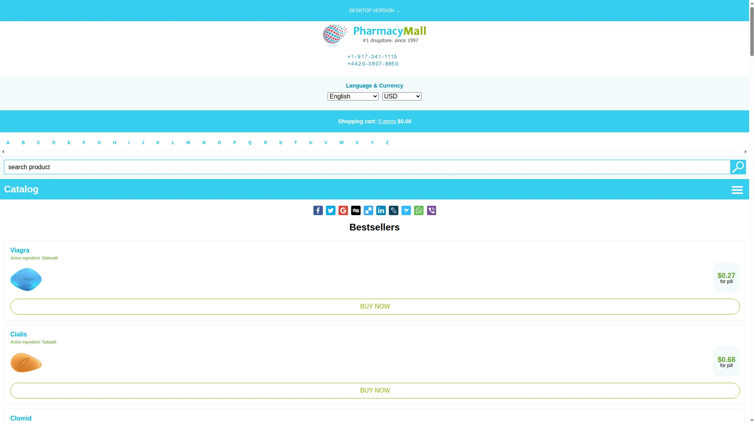
Task: Click Buy Now for Viagra
Action: tap(375, 307)
